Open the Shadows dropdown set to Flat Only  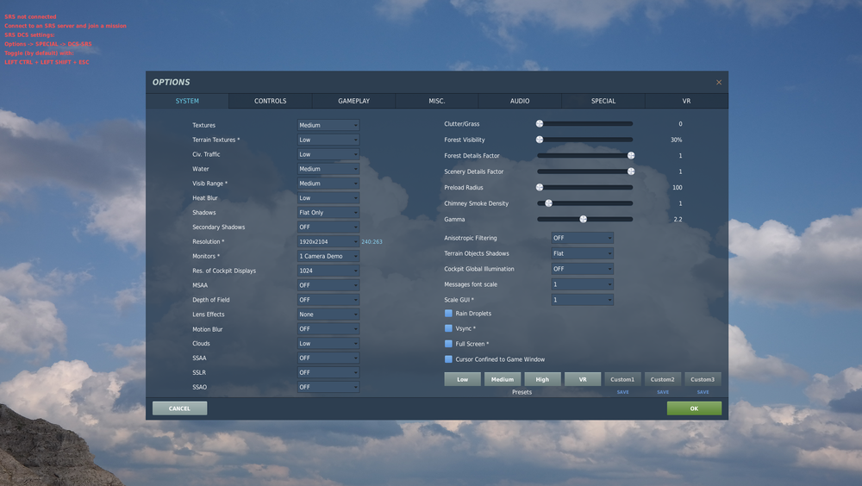(328, 213)
